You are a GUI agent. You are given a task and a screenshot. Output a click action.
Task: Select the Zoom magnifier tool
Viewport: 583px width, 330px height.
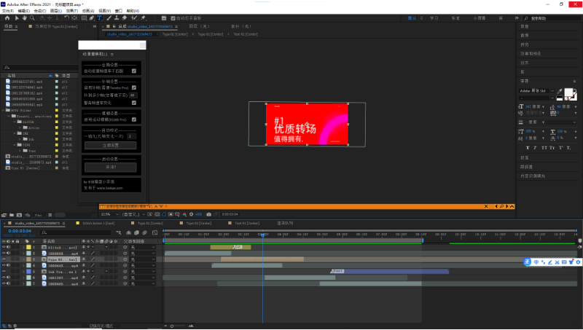point(32,17)
